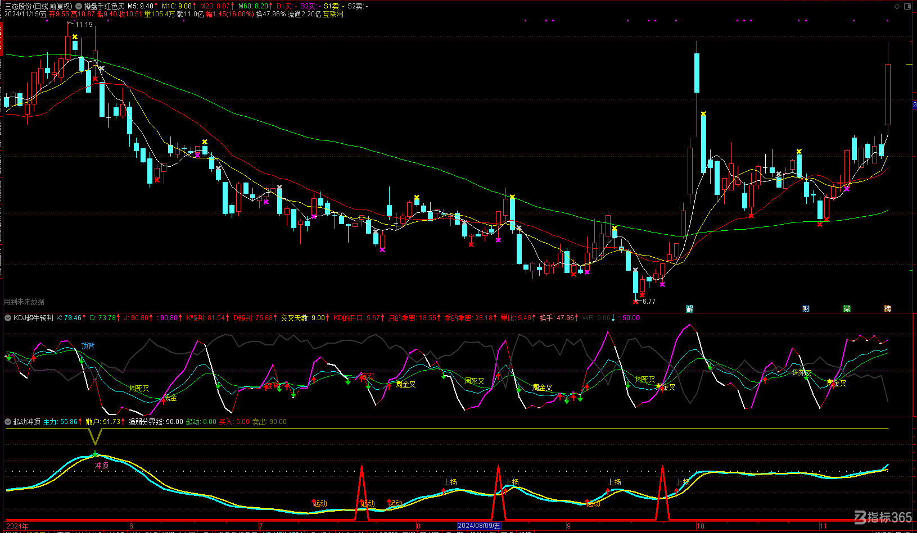Click the 6.77 low price label
This screenshot has width=917, height=533.
(x=649, y=302)
